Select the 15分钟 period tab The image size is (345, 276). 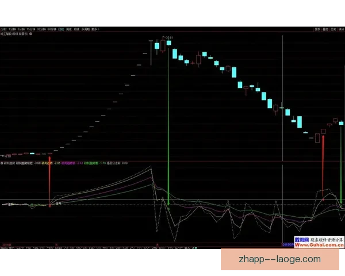tap(30, 29)
